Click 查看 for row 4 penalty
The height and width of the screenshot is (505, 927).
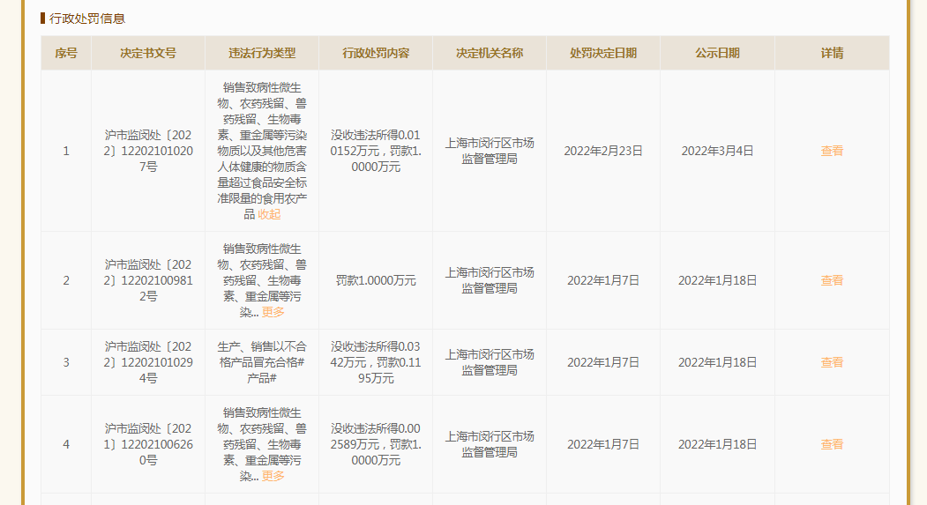click(x=832, y=444)
